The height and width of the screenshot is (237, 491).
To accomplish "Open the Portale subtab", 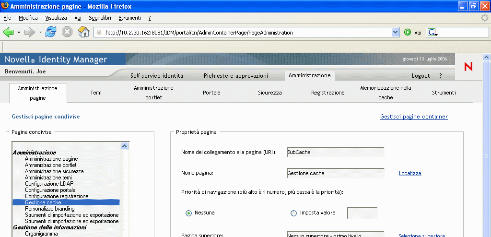I will click(211, 93).
